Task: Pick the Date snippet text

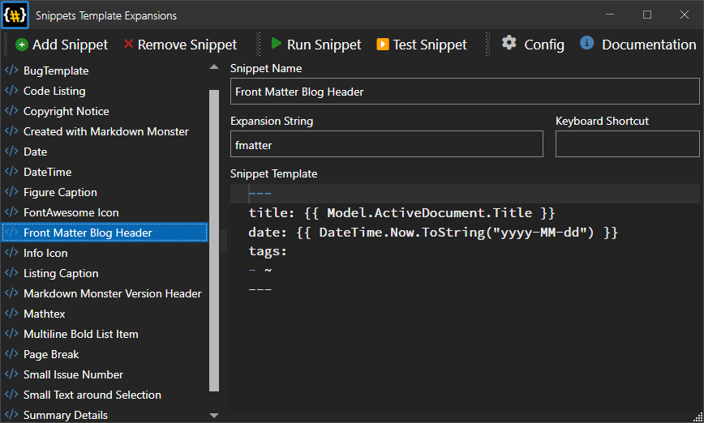Action: pyautogui.click(x=35, y=152)
